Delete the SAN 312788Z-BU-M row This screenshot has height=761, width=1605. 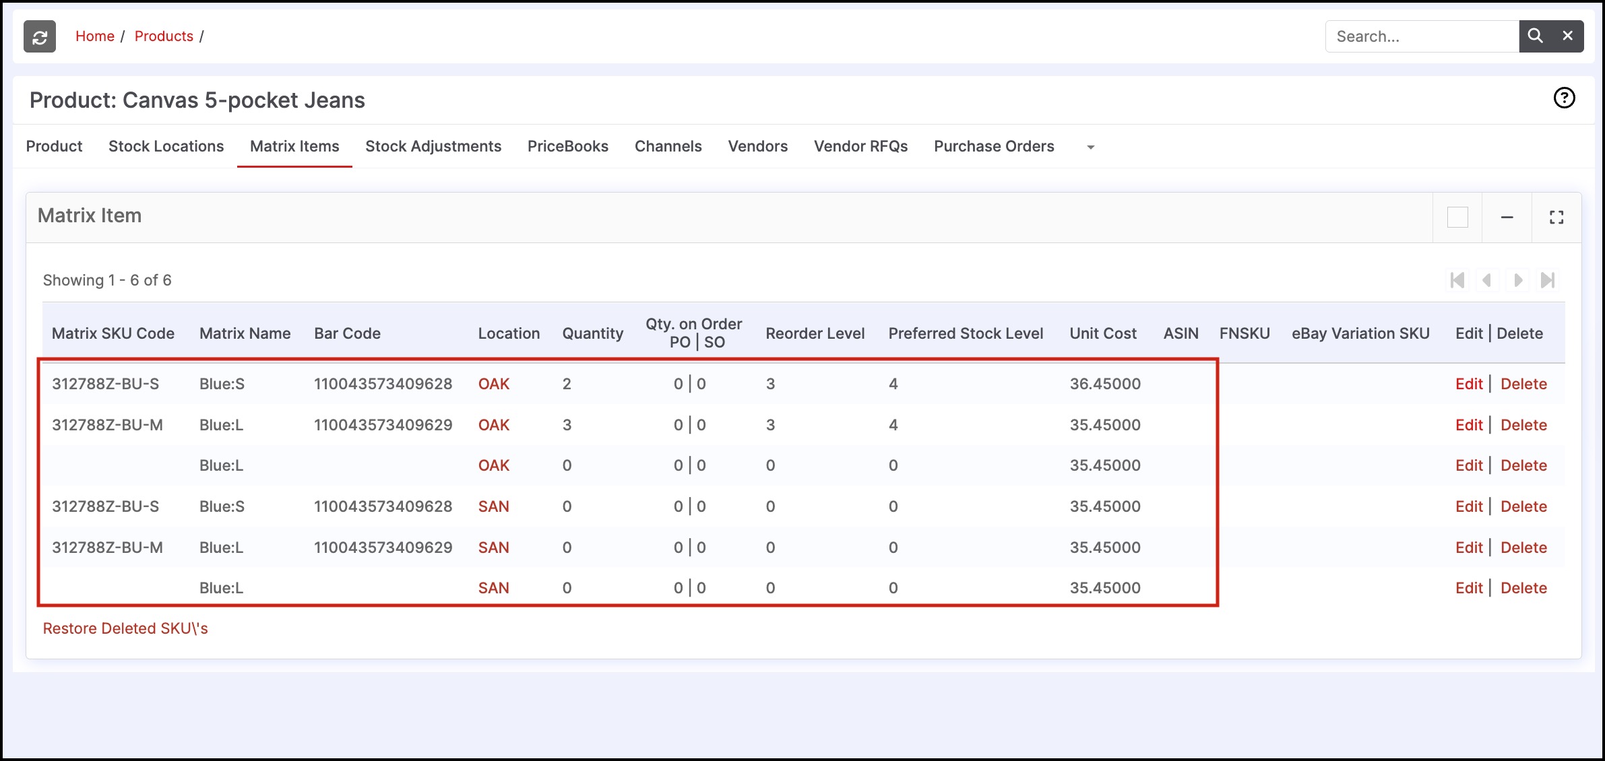click(x=1523, y=548)
